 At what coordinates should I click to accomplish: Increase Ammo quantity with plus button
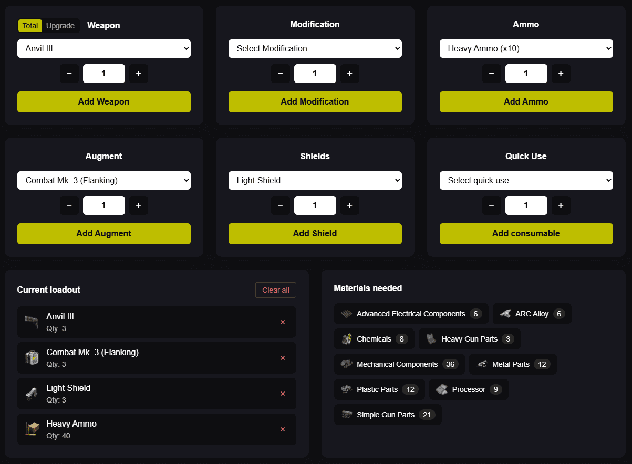coord(561,74)
